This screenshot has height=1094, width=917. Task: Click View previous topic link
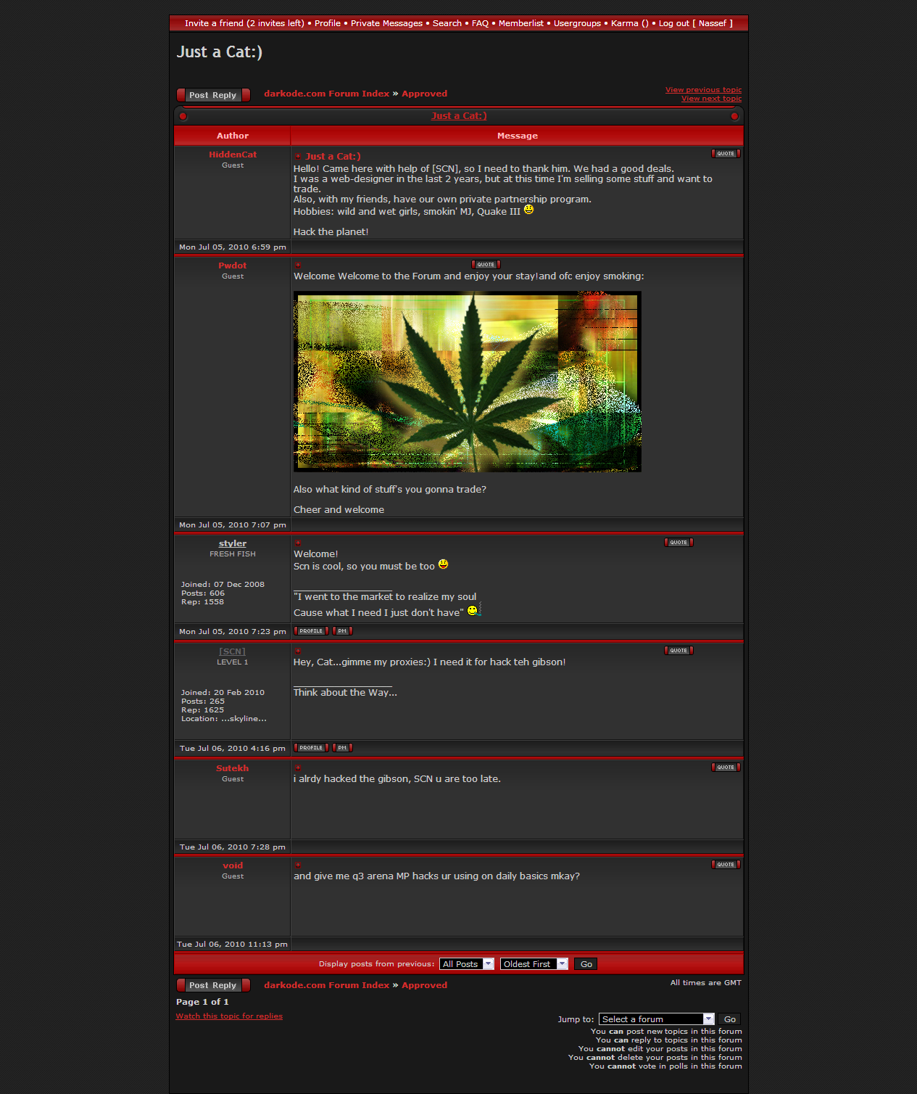tap(703, 90)
